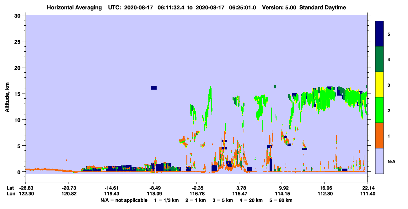Click the orange colorbar segment labeled 1
This screenshot has height=209, width=408.
[x=379, y=135]
